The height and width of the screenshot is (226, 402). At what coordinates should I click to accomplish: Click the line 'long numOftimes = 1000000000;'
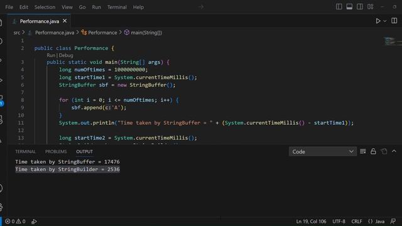point(104,70)
